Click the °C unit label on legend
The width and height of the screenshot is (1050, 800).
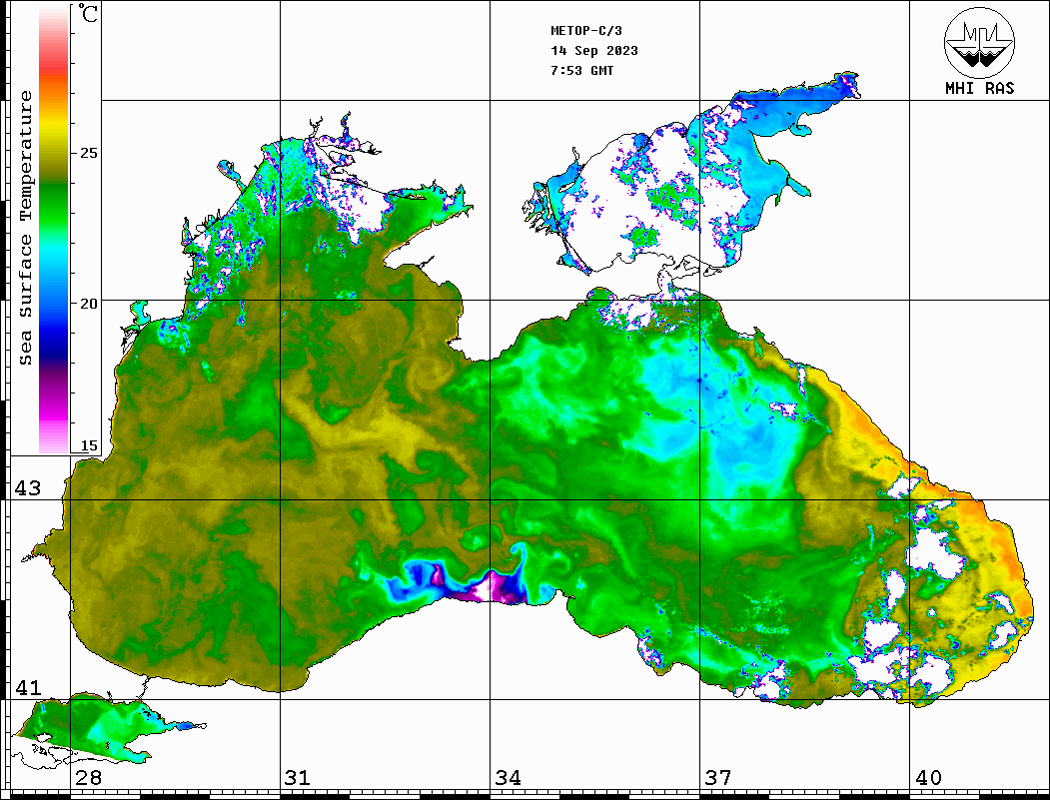87,13
